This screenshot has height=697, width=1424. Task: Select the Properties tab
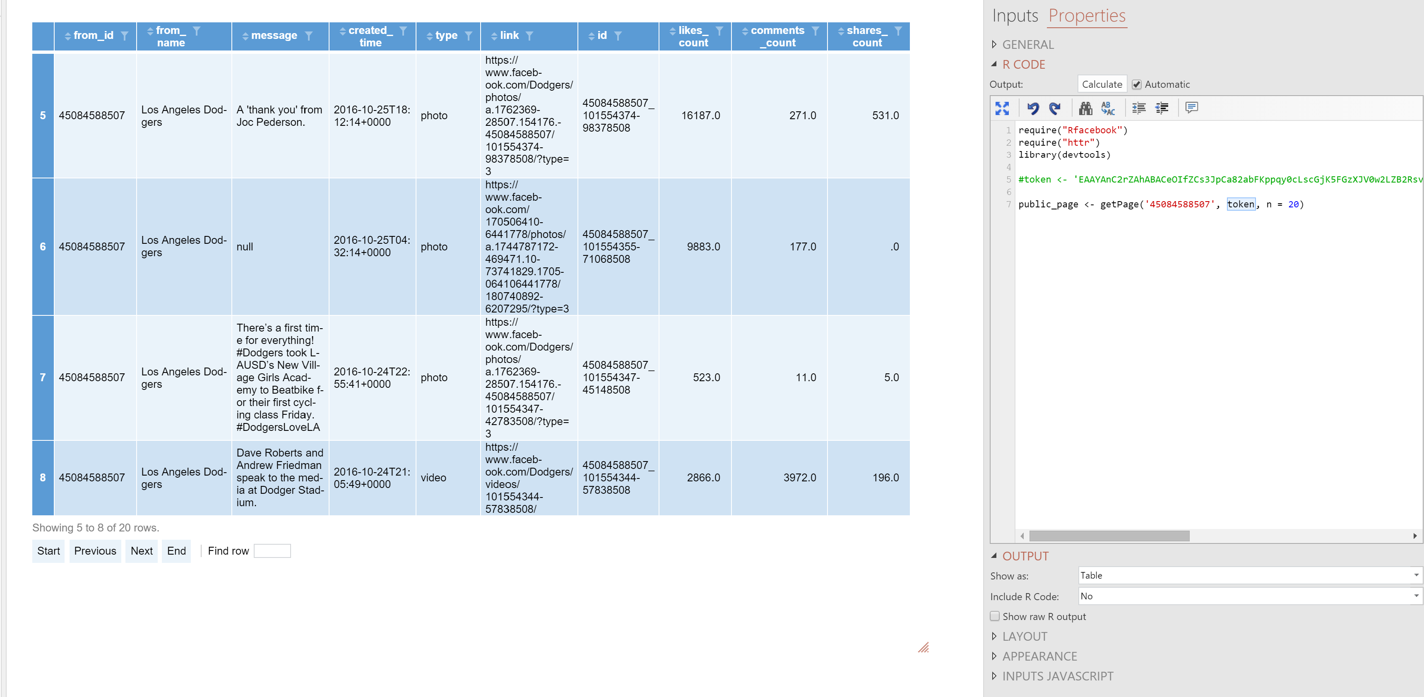[x=1086, y=15]
